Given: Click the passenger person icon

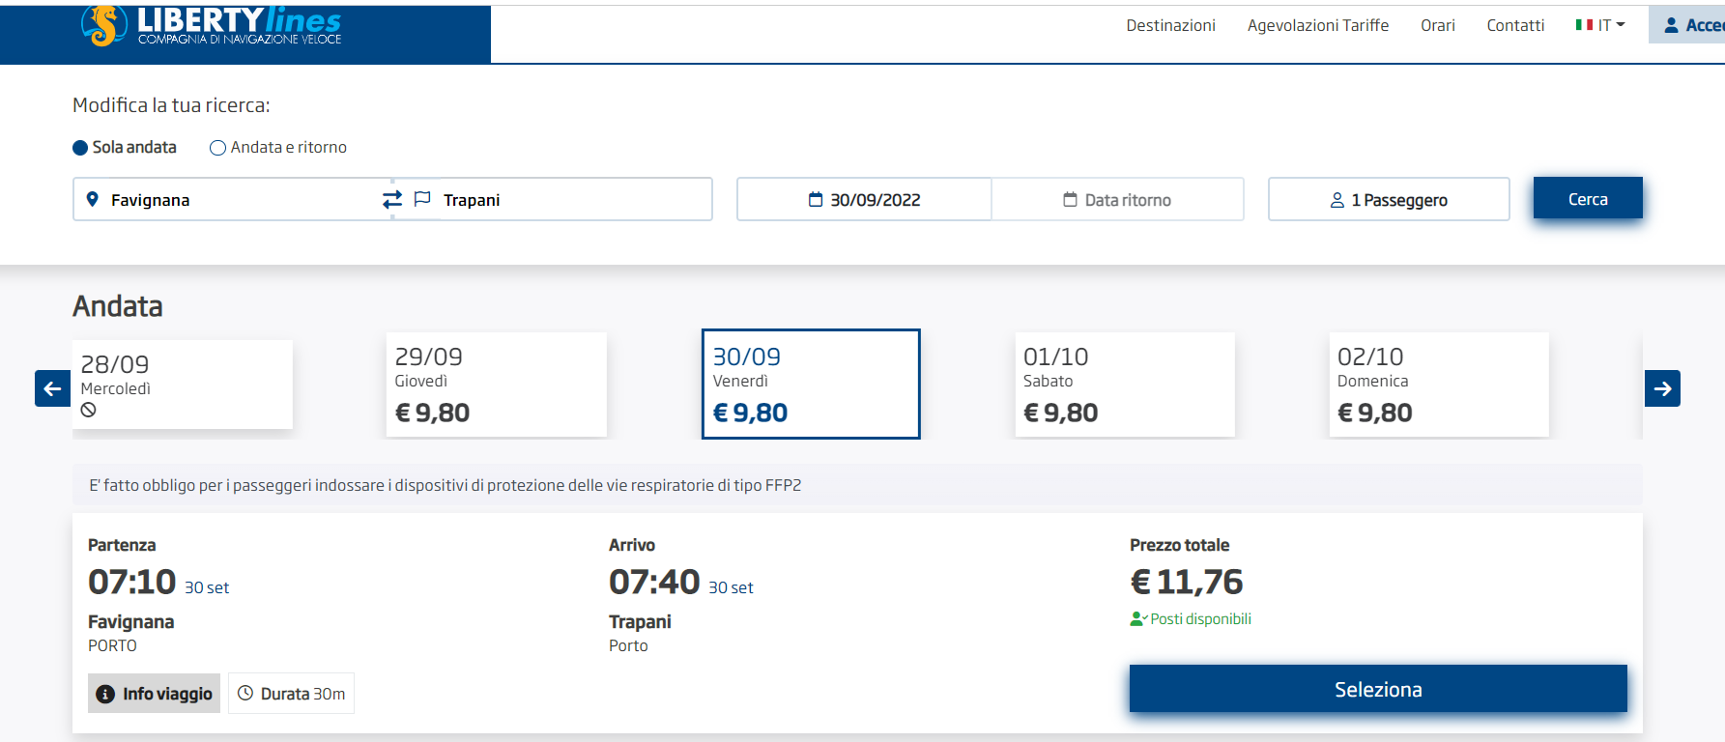Looking at the screenshot, I should click(x=1337, y=200).
